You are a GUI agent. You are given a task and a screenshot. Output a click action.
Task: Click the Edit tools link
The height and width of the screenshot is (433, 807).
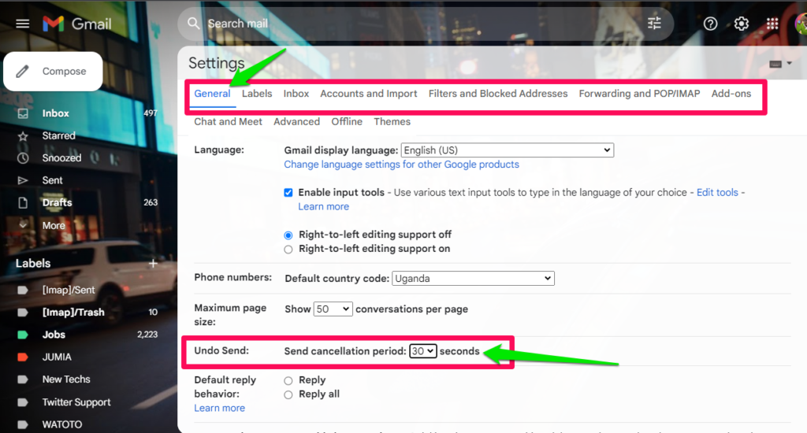[x=717, y=192]
